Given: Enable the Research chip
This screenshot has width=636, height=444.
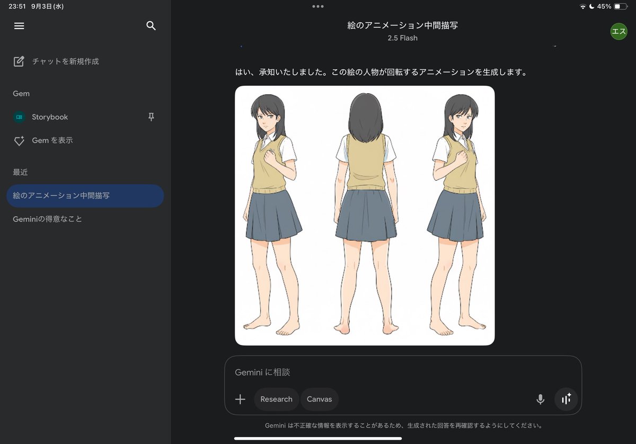Looking at the screenshot, I should pyautogui.click(x=276, y=399).
